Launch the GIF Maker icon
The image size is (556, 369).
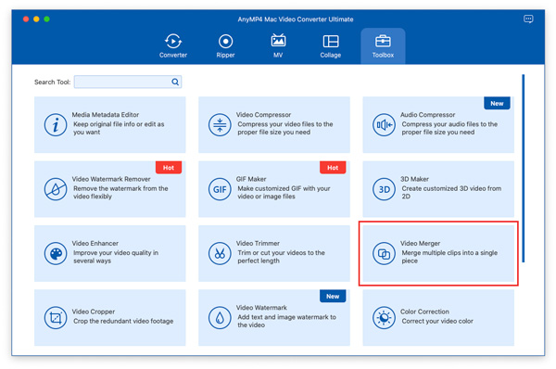(220, 189)
